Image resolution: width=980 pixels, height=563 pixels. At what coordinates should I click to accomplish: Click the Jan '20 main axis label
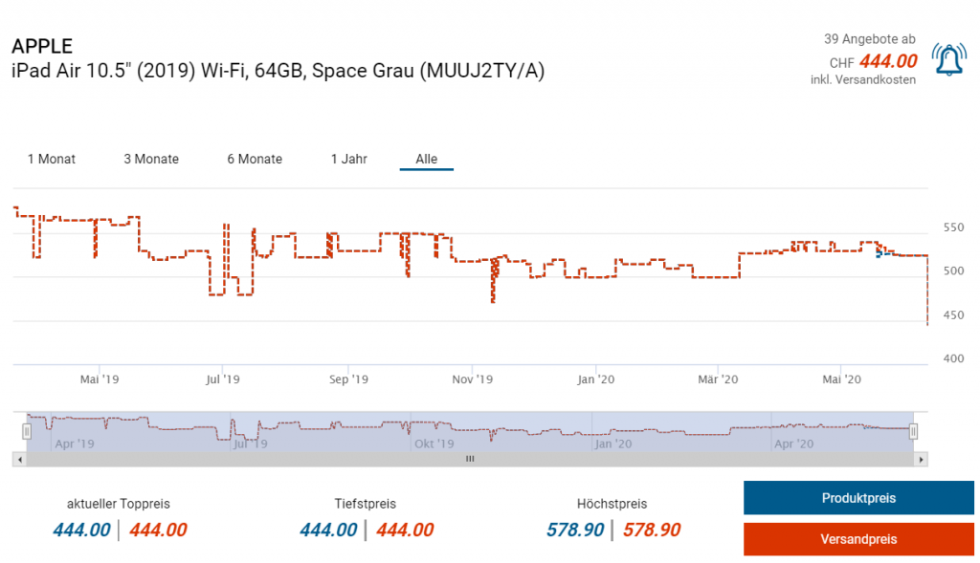click(595, 379)
